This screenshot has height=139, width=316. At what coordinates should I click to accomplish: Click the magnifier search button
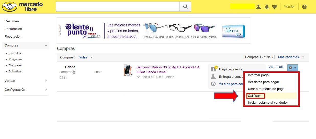(x=185, y=7)
